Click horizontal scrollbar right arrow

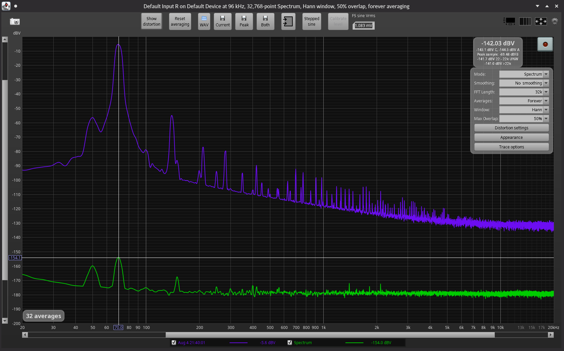551,335
